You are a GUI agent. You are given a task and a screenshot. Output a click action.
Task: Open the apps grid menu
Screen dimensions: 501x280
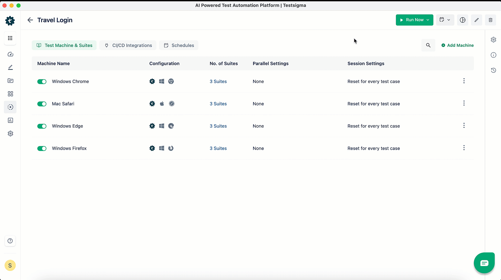point(10,38)
